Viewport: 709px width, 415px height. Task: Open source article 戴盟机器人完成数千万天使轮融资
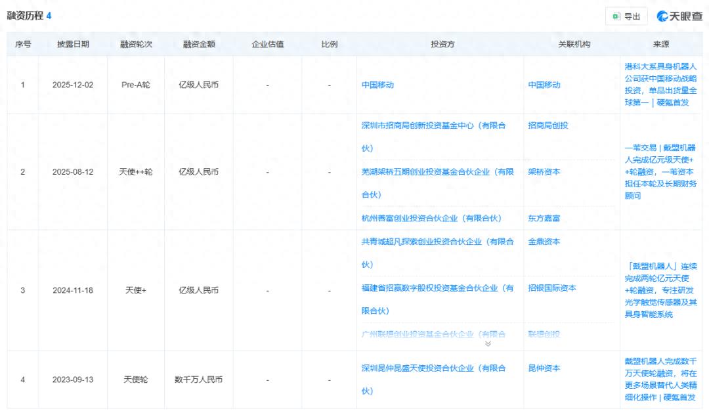(x=660, y=380)
